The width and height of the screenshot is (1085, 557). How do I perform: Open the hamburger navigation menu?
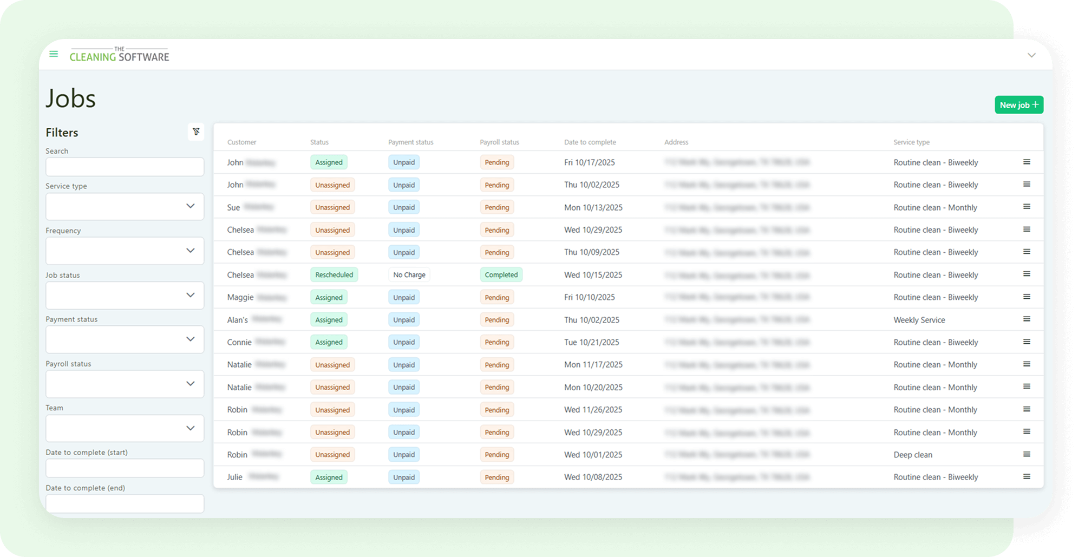(x=54, y=54)
